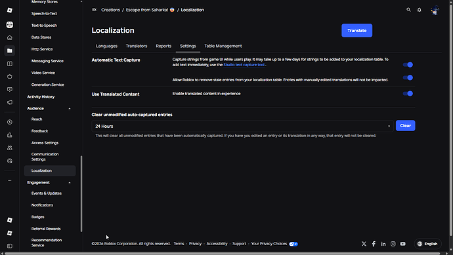The image size is (453, 255).
Task: Switch to the Table Management tab
Action: click(x=223, y=46)
